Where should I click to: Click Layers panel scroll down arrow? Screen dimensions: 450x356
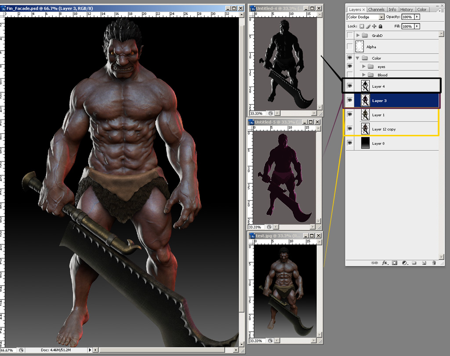coord(441,257)
